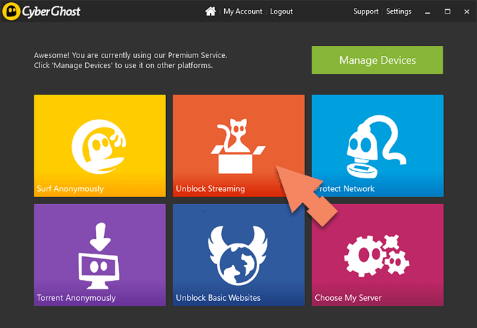Select the winged globe website icon
Screen dimensions: 477x328
tap(238, 256)
